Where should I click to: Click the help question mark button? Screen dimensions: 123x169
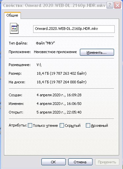(x=110, y=5)
